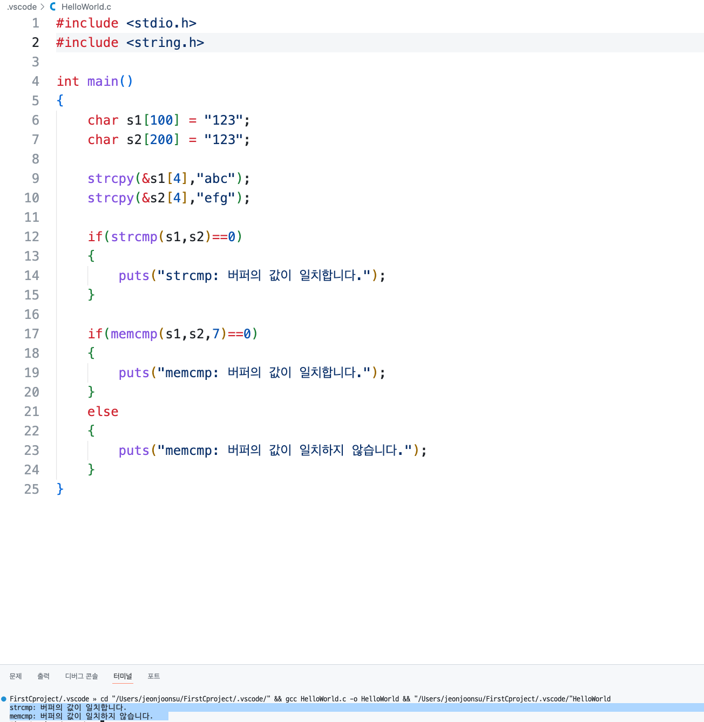This screenshot has height=722, width=704.
Task: Click the 'if' keyword on line 12
Action: tap(95, 237)
